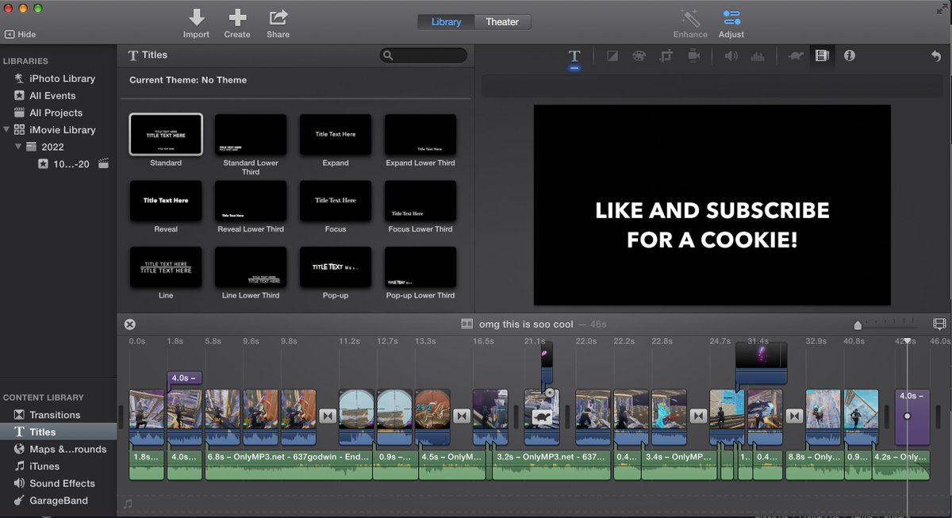Choose the Focus Lower Third title
The image size is (952, 518).
[420, 201]
